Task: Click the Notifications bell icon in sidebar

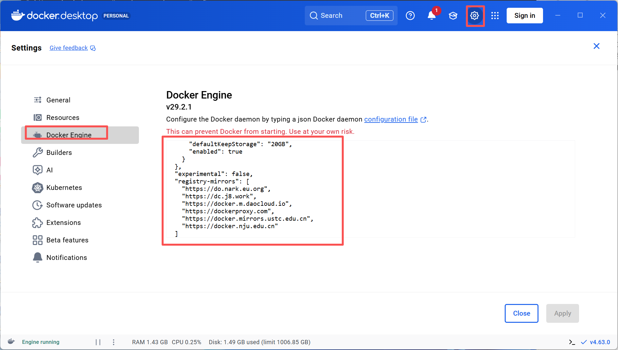Action: click(x=38, y=257)
